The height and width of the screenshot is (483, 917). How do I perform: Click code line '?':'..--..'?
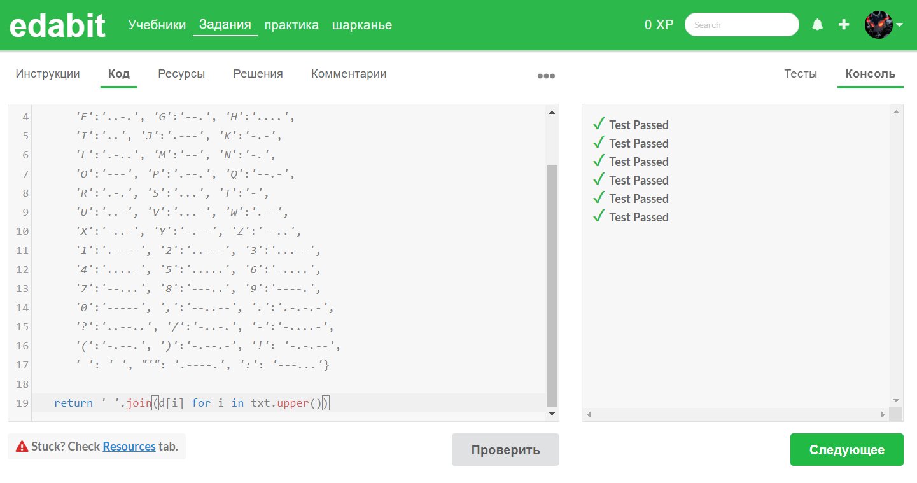[x=204, y=326]
